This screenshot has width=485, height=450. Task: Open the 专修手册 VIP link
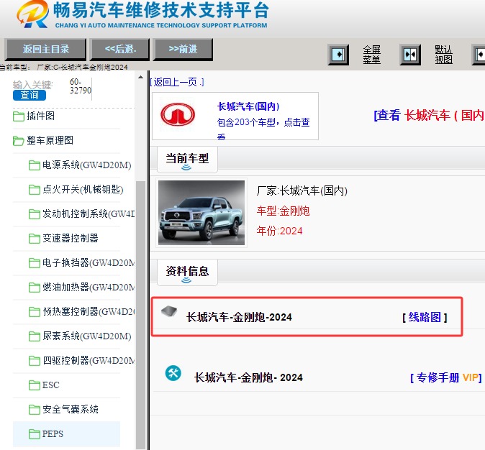[x=446, y=377]
